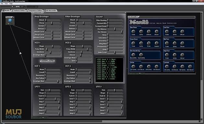
Task: Click the LFO 1 Rate slider
Action: pos(53,90)
